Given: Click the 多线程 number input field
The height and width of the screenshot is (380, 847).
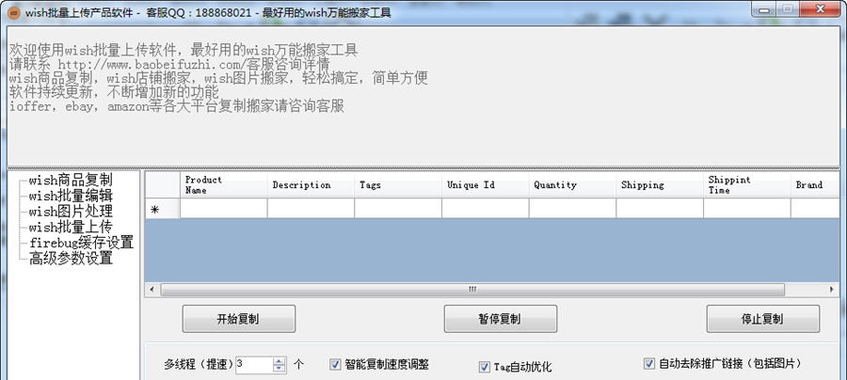Looking at the screenshot, I should (x=254, y=365).
